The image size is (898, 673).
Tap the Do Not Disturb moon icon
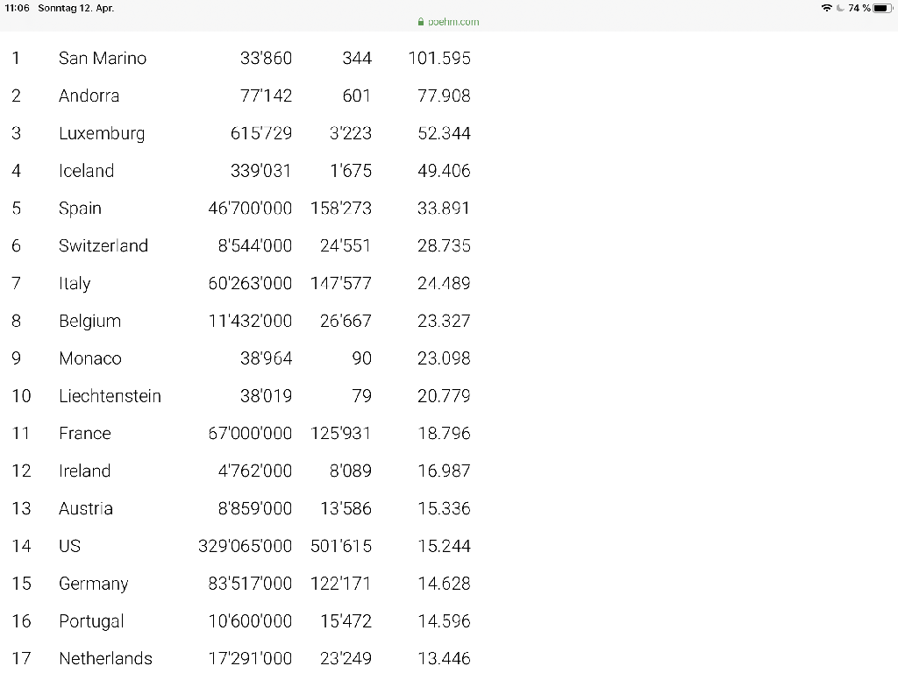tap(840, 8)
